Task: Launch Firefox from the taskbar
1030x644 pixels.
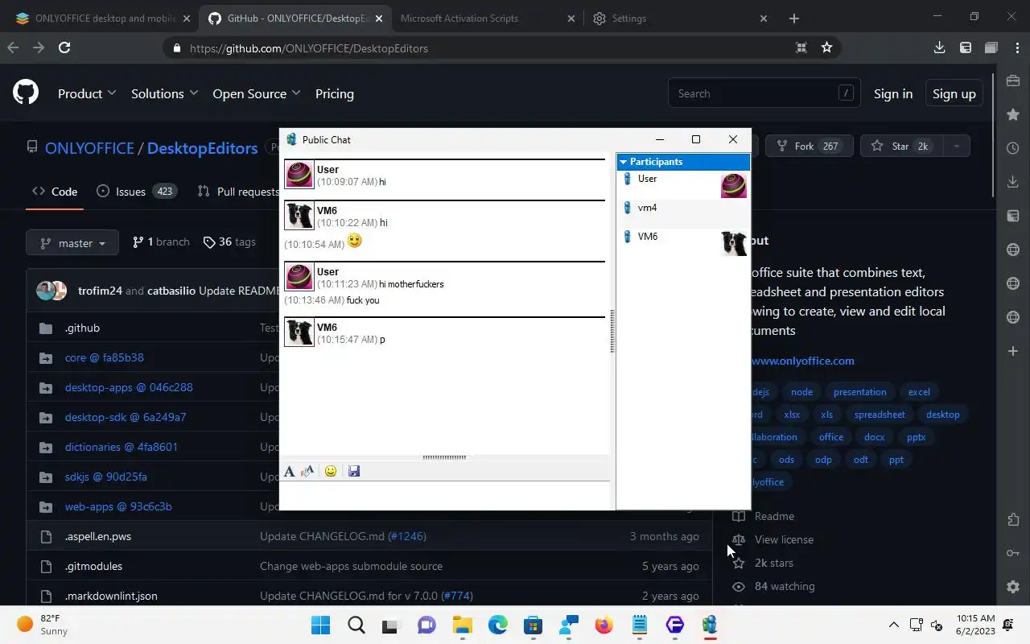Action: click(x=604, y=625)
